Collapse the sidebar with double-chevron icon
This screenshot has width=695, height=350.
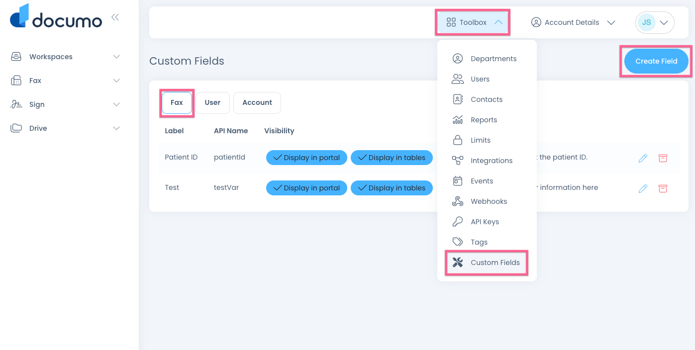[115, 17]
